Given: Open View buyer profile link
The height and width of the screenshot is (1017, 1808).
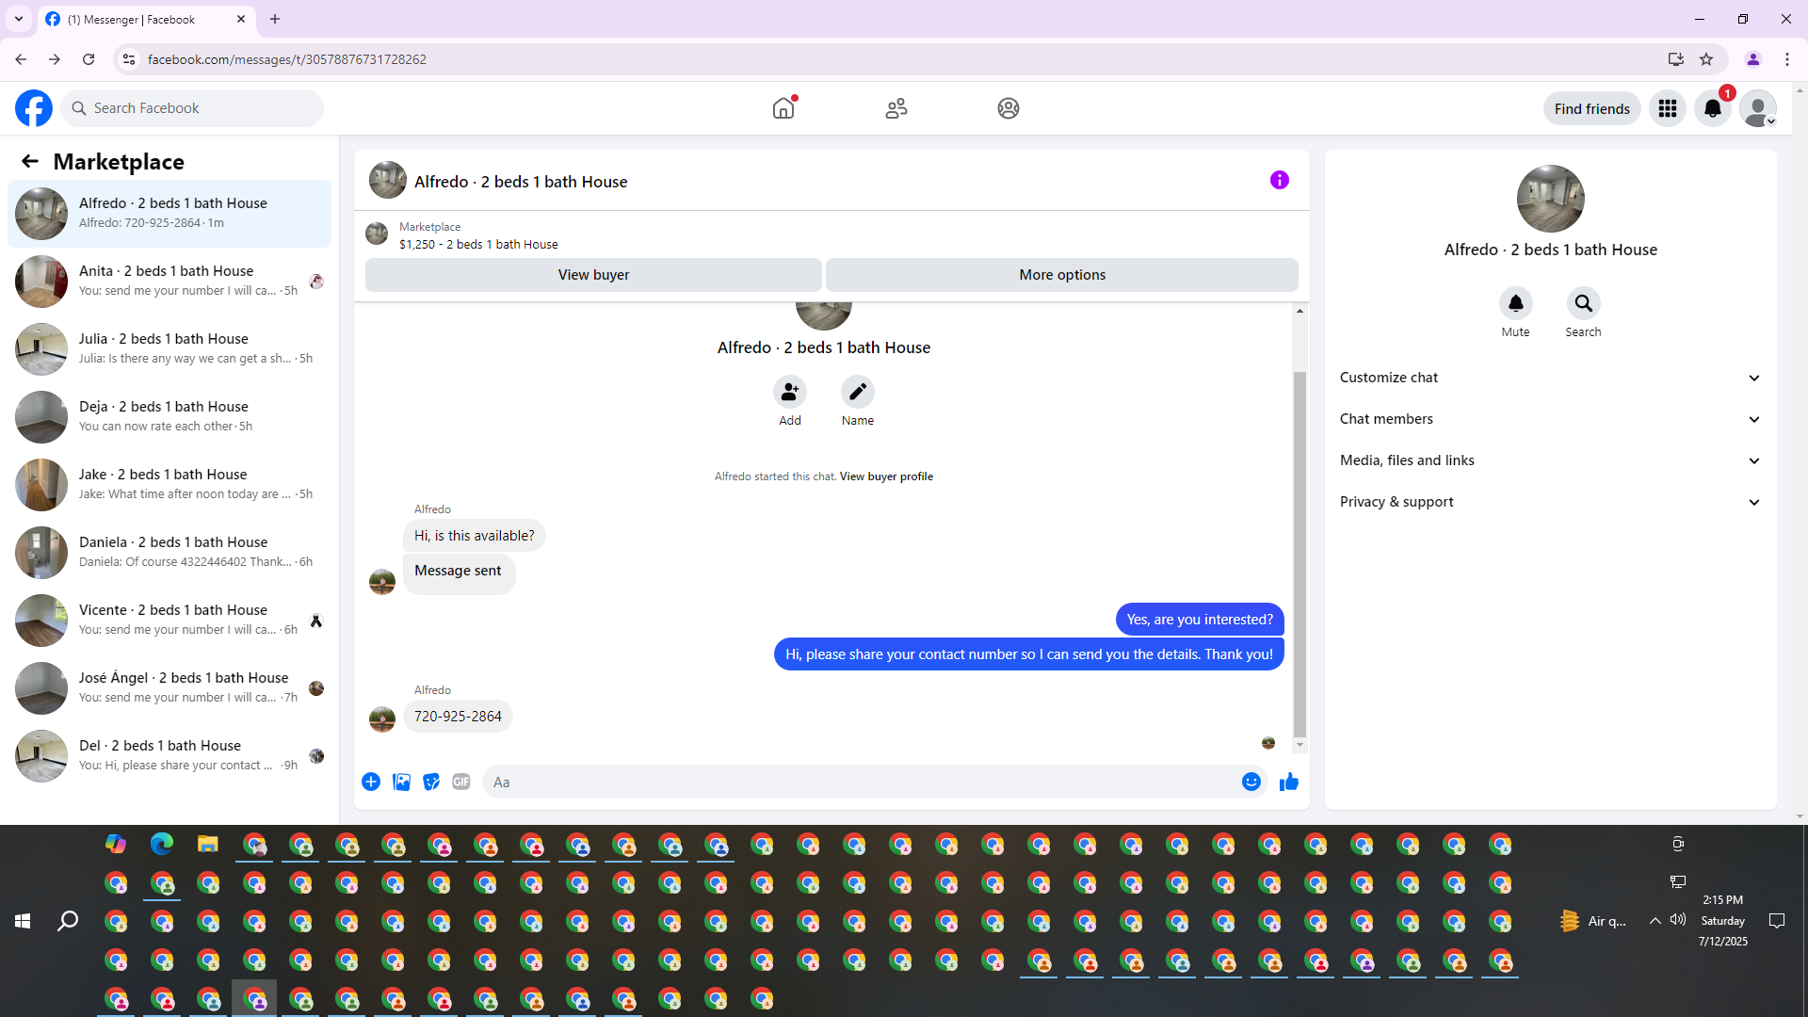Looking at the screenshot, I should [x=886, y=476].
